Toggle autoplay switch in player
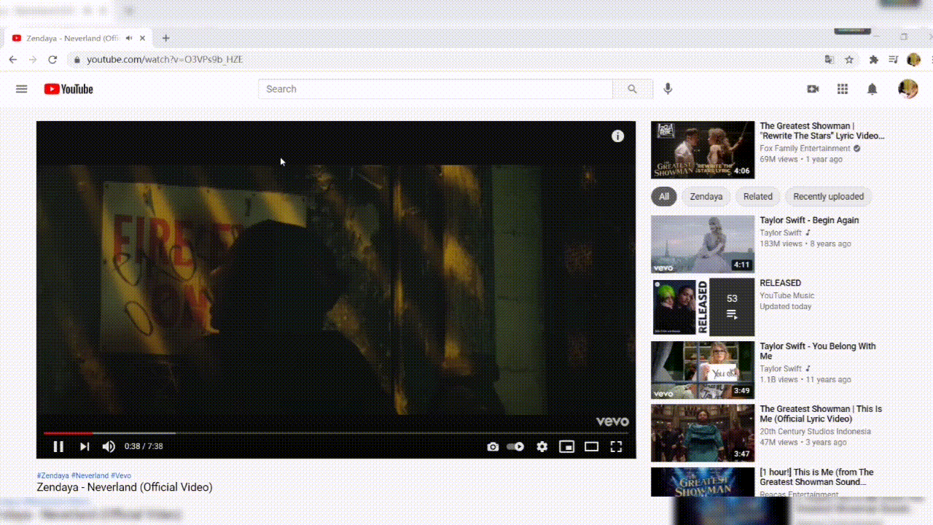The width and height of the screenshot is (933, 525). pyautogui.click(x=515, y=447)
